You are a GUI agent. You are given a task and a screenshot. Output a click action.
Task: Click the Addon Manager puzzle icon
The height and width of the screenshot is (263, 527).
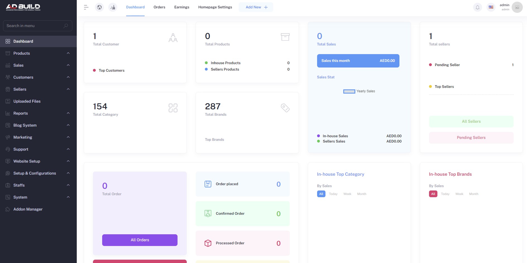click(8, 209)
